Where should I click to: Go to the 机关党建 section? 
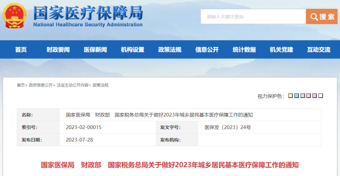(281, 50)
